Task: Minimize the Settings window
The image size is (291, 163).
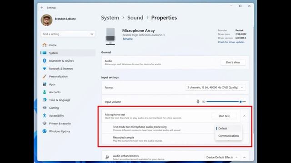Action: (231, 6)
